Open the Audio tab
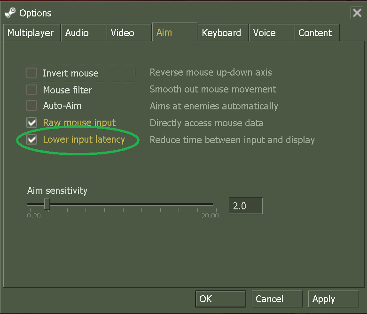367x314 pixels. coord(77,33)
